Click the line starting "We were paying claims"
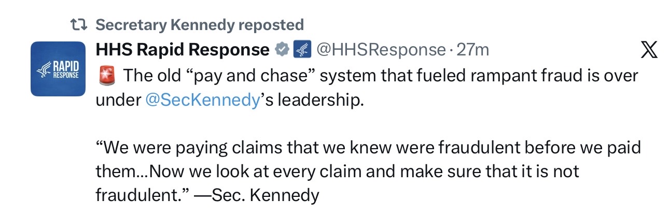 [368, 148]
